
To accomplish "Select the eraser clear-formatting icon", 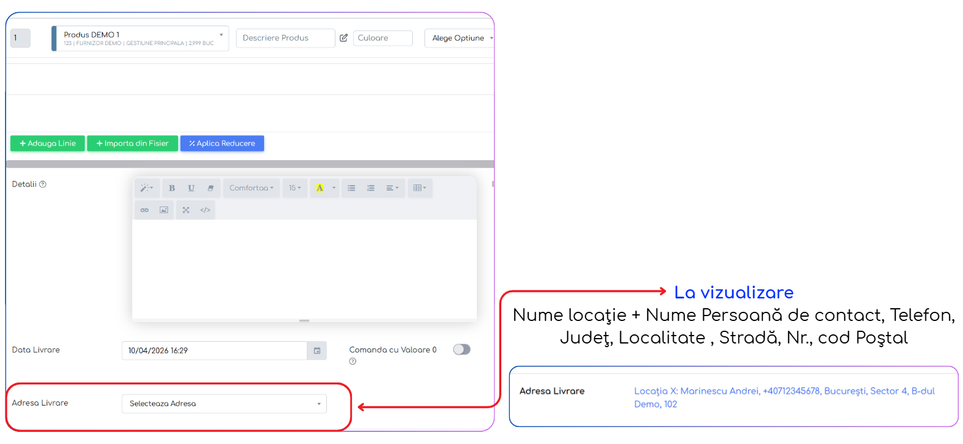I will point(210,188).
